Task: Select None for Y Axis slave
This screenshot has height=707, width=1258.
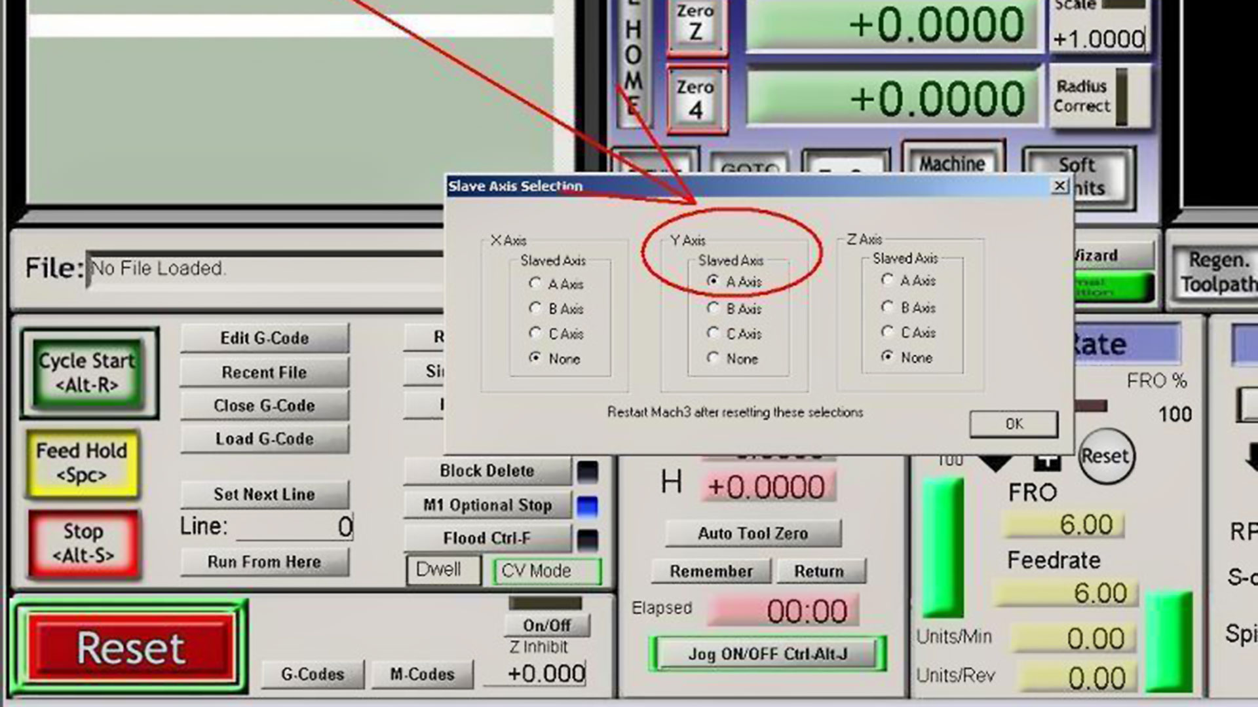Action: coord(714,358)
